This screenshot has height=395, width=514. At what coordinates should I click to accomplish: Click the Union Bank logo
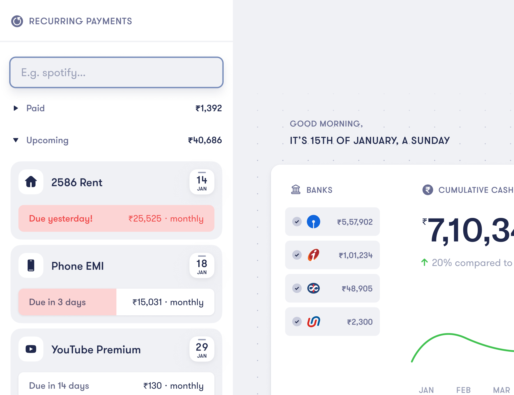click(314, 322)
